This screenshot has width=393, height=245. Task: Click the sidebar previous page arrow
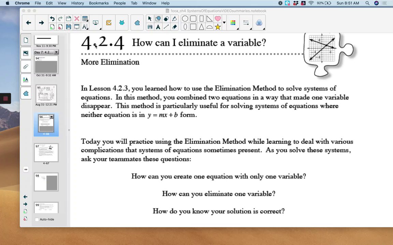tap(25, 197)
